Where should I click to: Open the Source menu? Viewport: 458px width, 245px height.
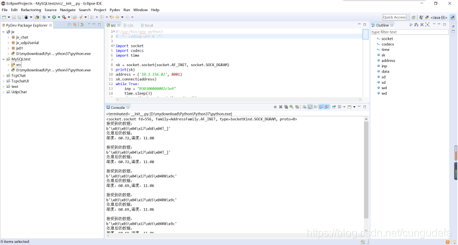pos(50,10)
